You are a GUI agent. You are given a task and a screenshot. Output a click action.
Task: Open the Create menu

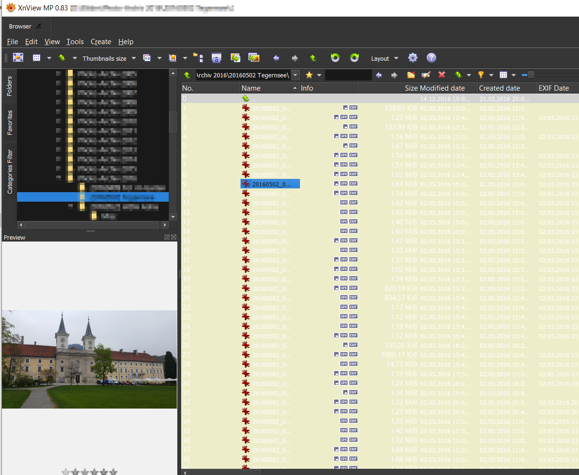pyautogui.click(x=101, y=42)
